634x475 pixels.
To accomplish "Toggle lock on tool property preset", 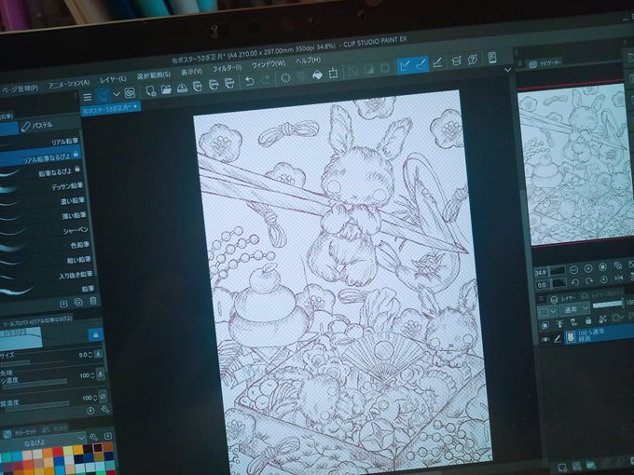I will click(x=96, y=335).
